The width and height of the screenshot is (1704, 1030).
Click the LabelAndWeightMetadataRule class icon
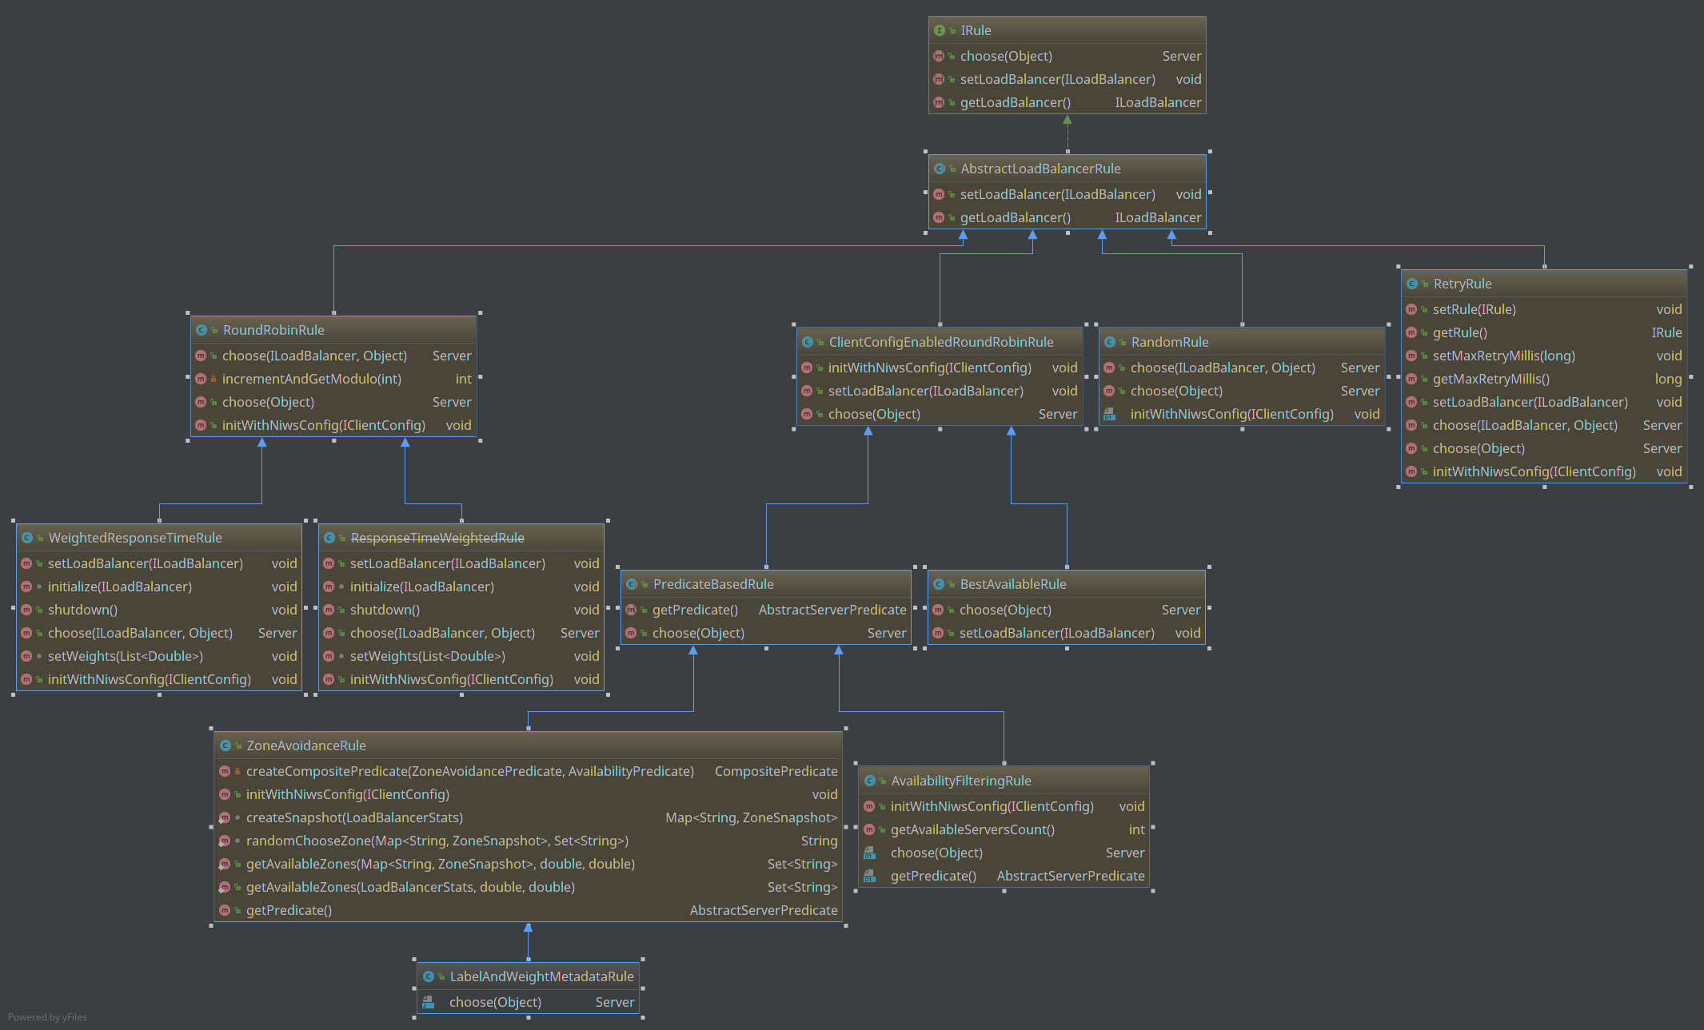[429, 976]
